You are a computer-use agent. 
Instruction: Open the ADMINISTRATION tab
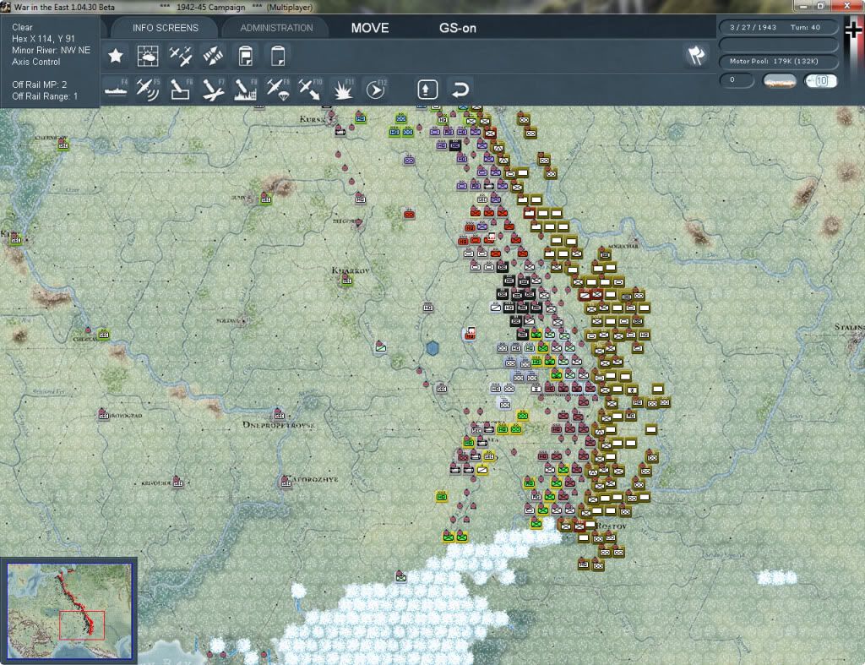click(276, 28)
